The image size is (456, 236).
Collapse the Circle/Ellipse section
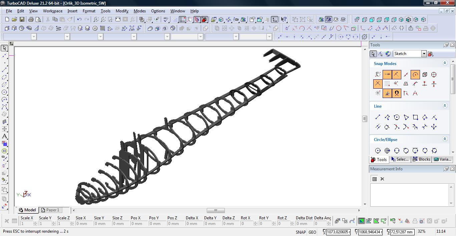pos(445,139)
